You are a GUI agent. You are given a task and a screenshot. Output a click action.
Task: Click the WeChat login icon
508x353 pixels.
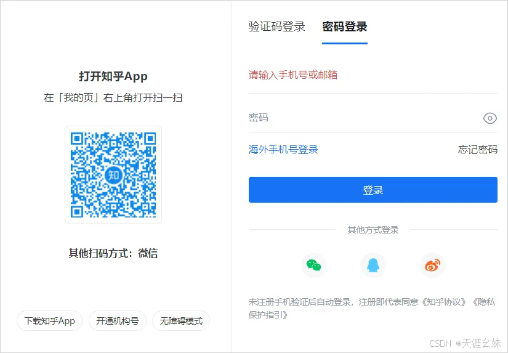(x=313, y=265)
